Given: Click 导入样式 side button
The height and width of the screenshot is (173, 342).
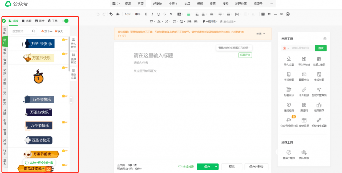Looking at the screenshot, I should tap(73, 43).
